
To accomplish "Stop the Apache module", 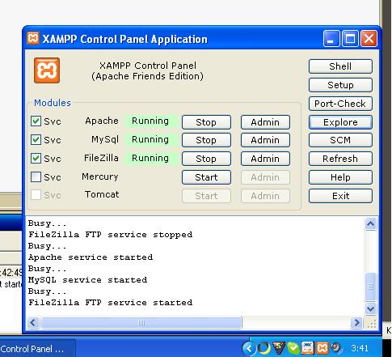I will 206,122.
